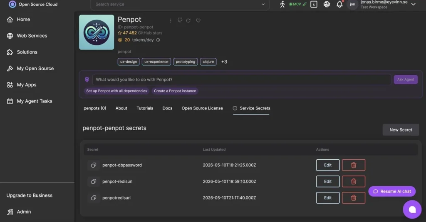Switch to the Tutorials tab

tap(145, 108)
